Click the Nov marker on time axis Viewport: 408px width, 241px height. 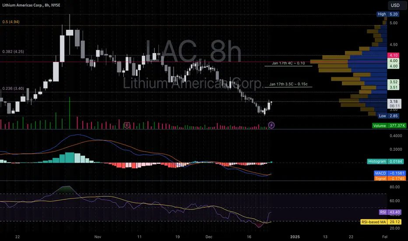(x=98, y=237)
